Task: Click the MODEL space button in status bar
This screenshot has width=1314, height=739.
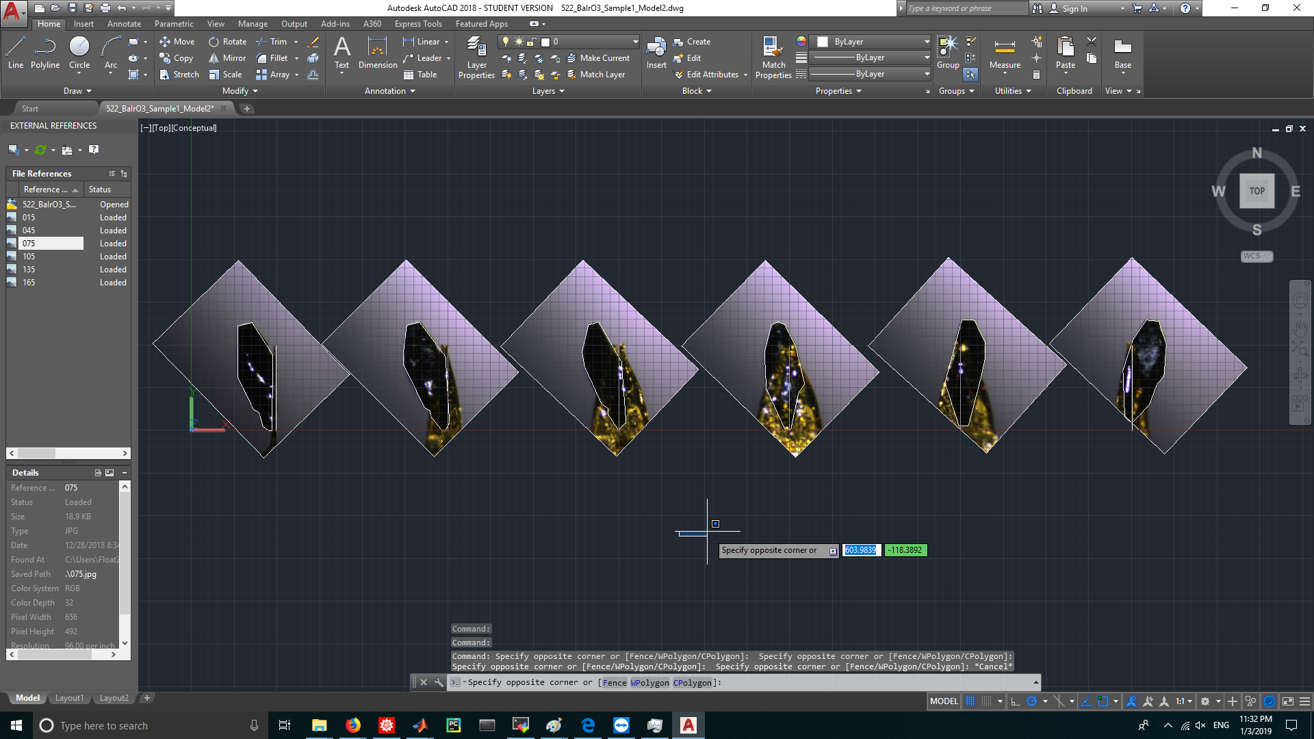Action: pos(944,701)
